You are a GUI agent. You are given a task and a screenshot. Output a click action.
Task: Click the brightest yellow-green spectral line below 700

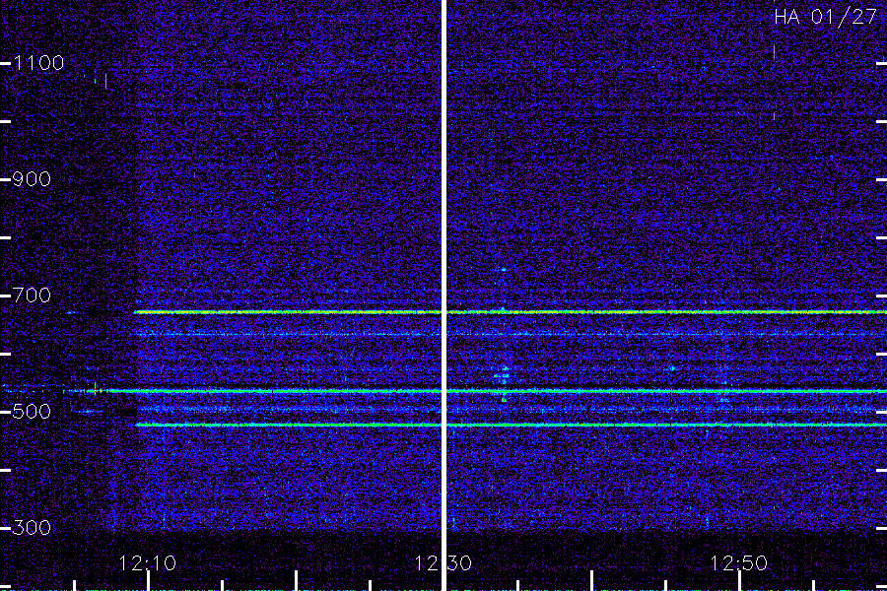[511, 312]
